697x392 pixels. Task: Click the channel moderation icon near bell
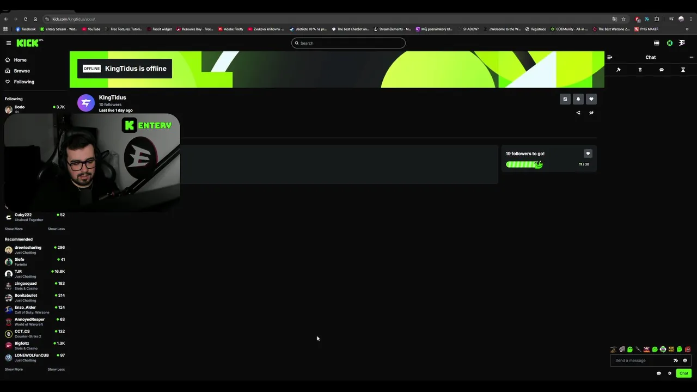pyautogui.click(x=565, y=99)
